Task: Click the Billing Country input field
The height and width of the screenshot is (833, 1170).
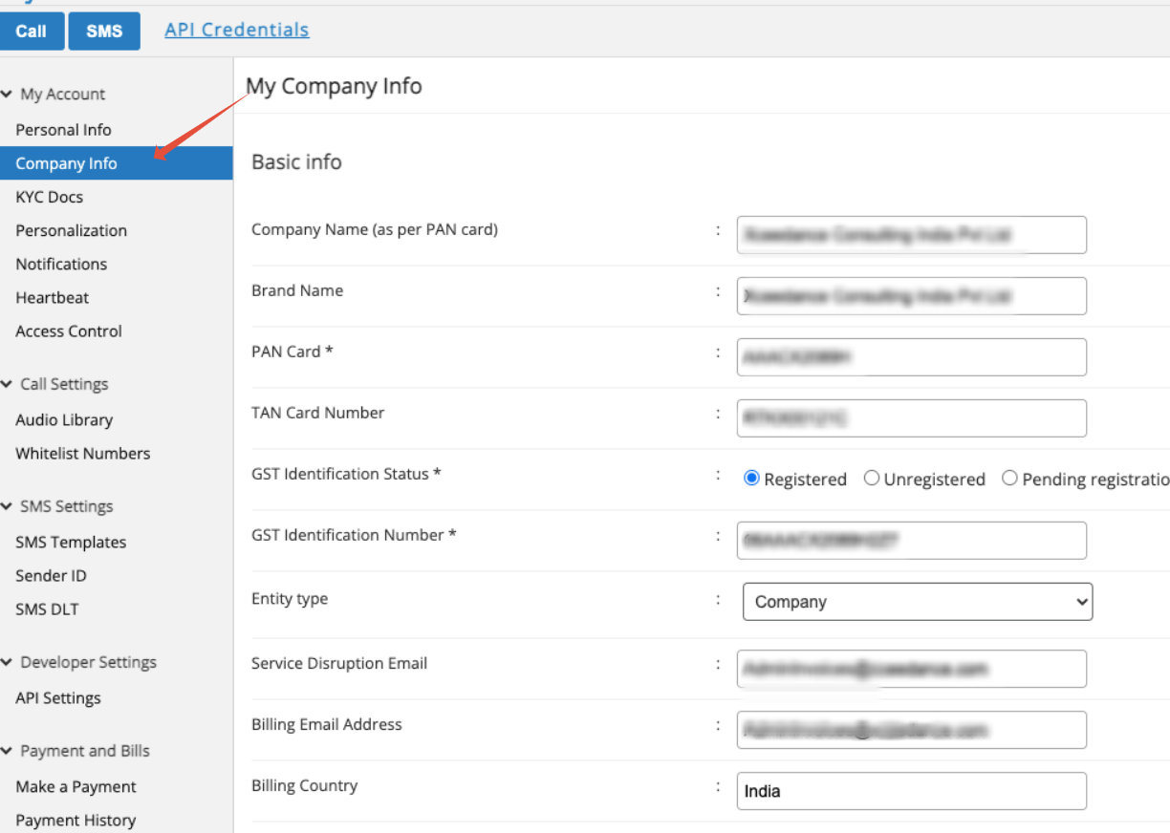Action: pyautogui.click(x=912, y=791)
